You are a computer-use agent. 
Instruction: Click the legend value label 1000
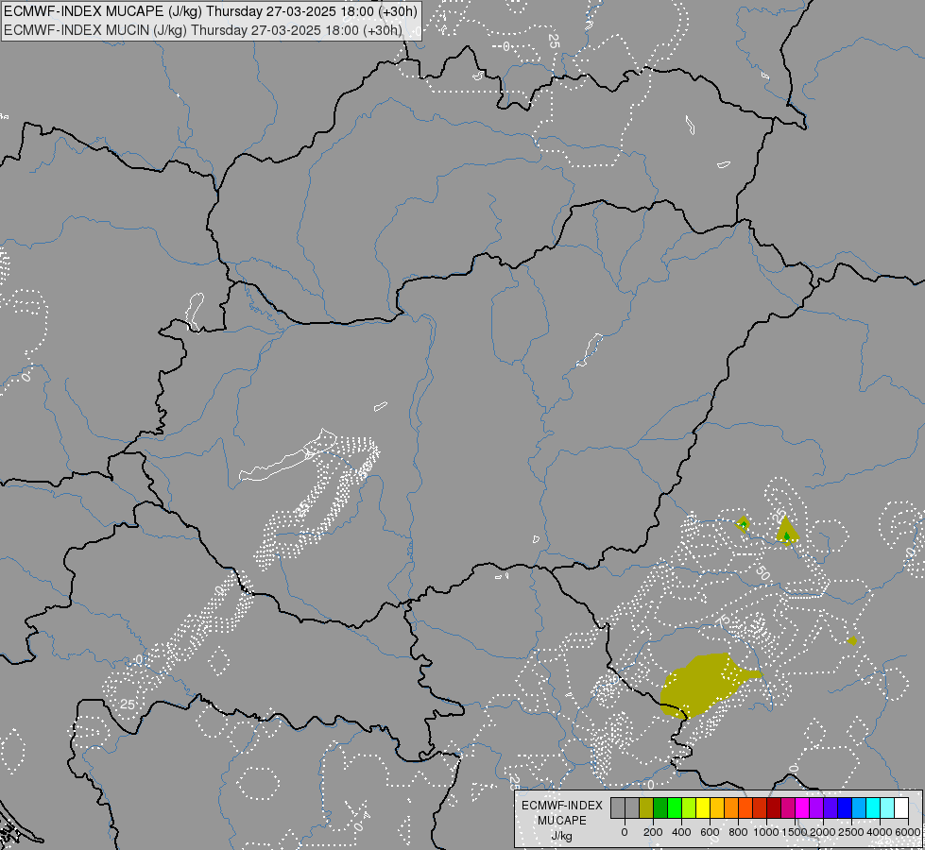766,832
